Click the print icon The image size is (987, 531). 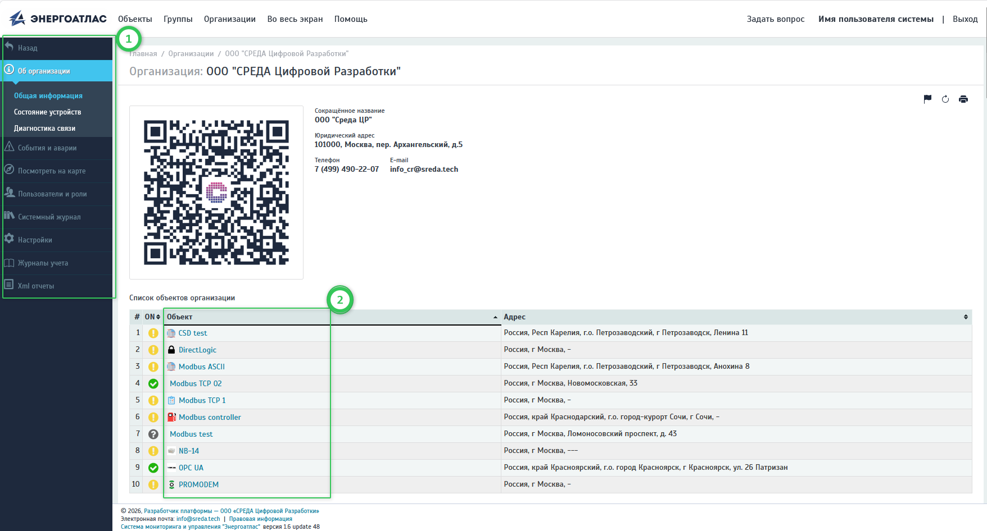[963, 99]
